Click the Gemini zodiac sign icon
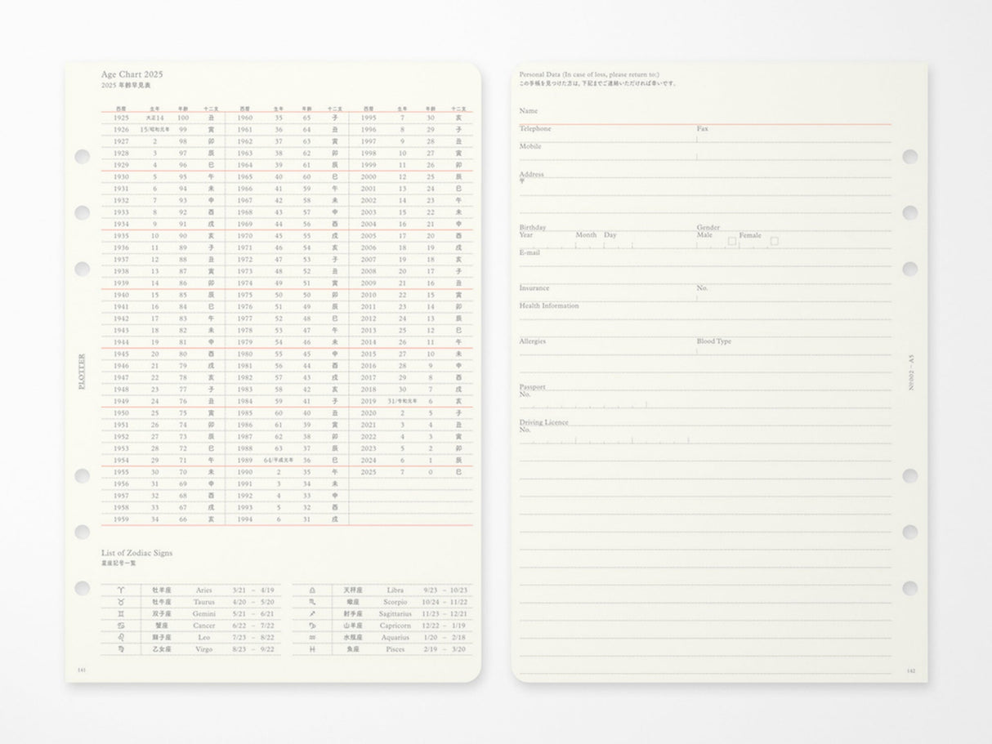This screenshot has height=744, width=992. pyautogui.click(x=119, y=613)
